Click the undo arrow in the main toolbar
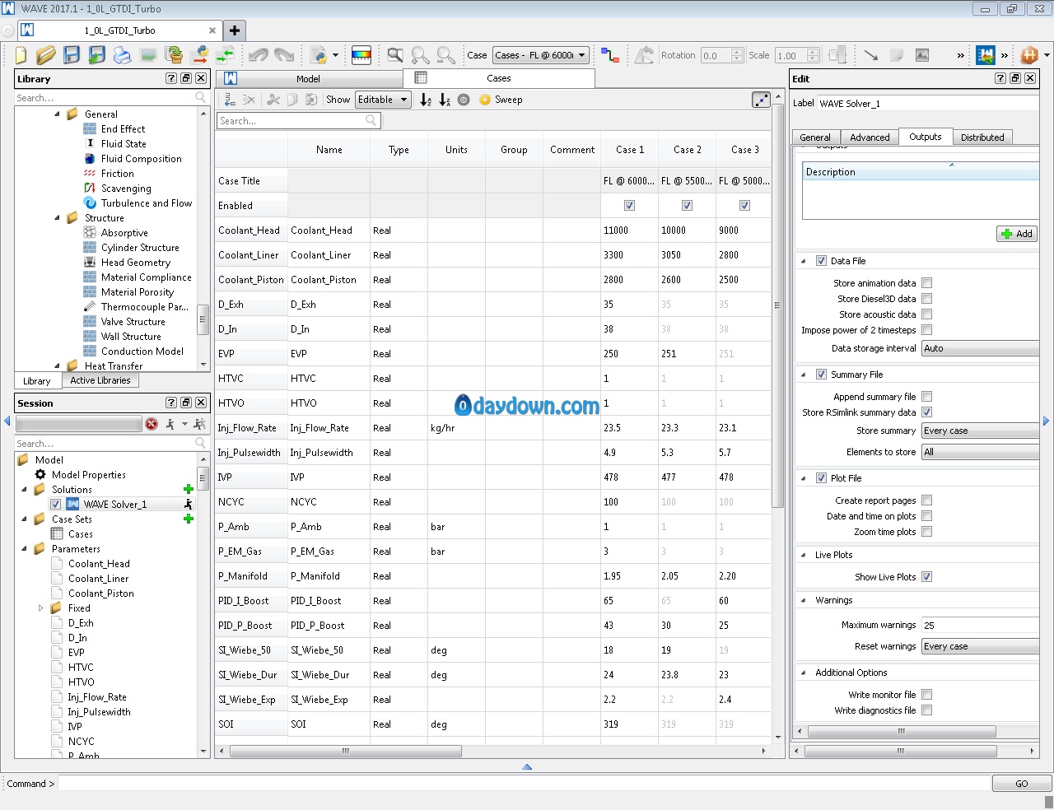This screenshot has height=810, width=1054. [x=259, y=55]
